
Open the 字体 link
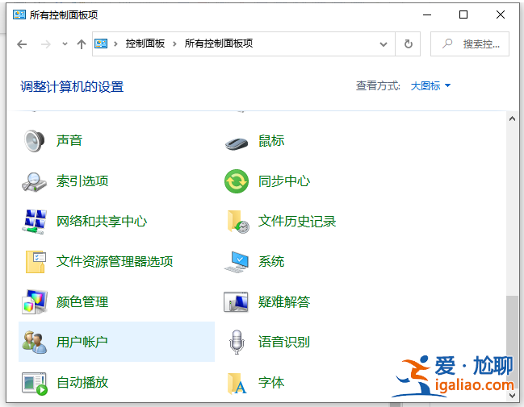tap(271, 382)
